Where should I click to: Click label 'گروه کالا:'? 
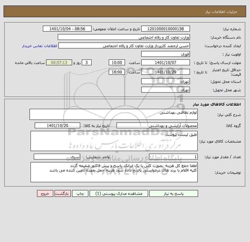point(233,126)
